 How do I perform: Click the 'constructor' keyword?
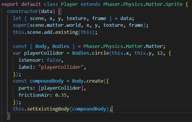pos(23,11)
